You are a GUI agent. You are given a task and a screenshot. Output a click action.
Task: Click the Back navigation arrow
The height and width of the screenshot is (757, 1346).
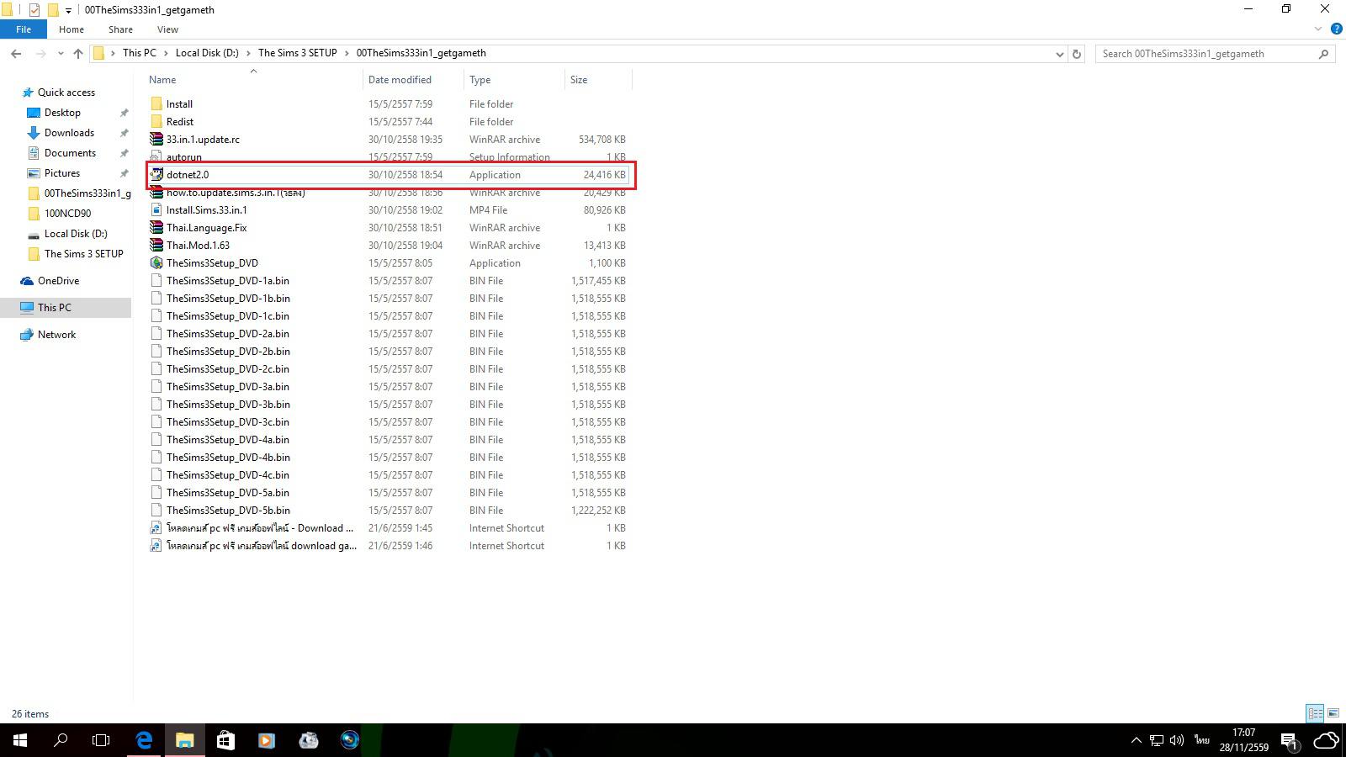tap(16, 53)
